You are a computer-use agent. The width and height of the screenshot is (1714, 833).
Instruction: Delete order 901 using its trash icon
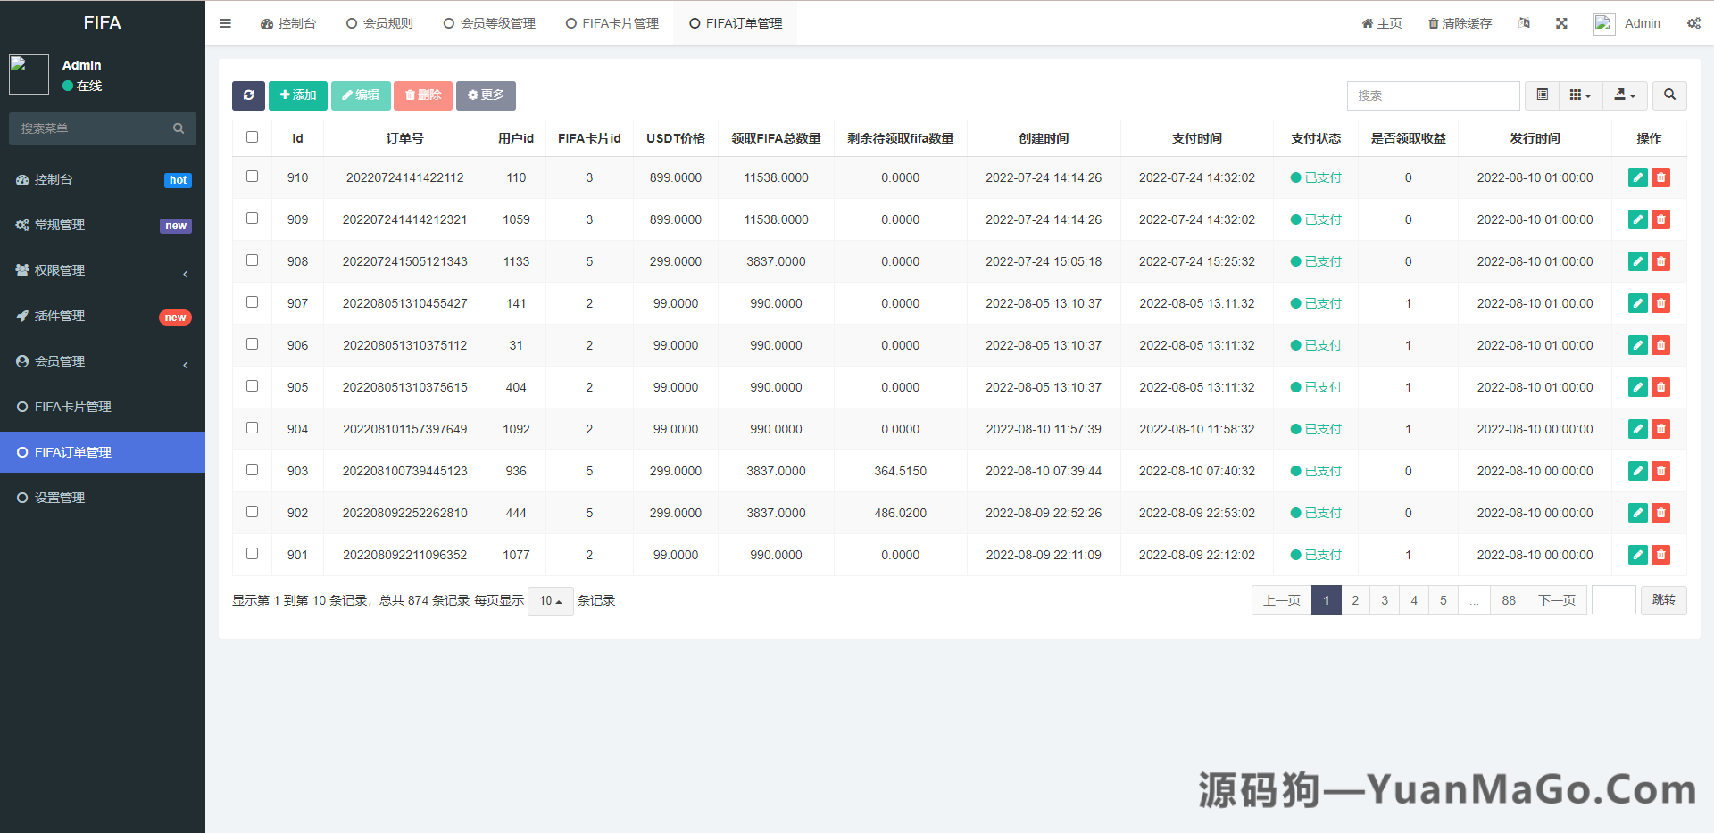1660,554
